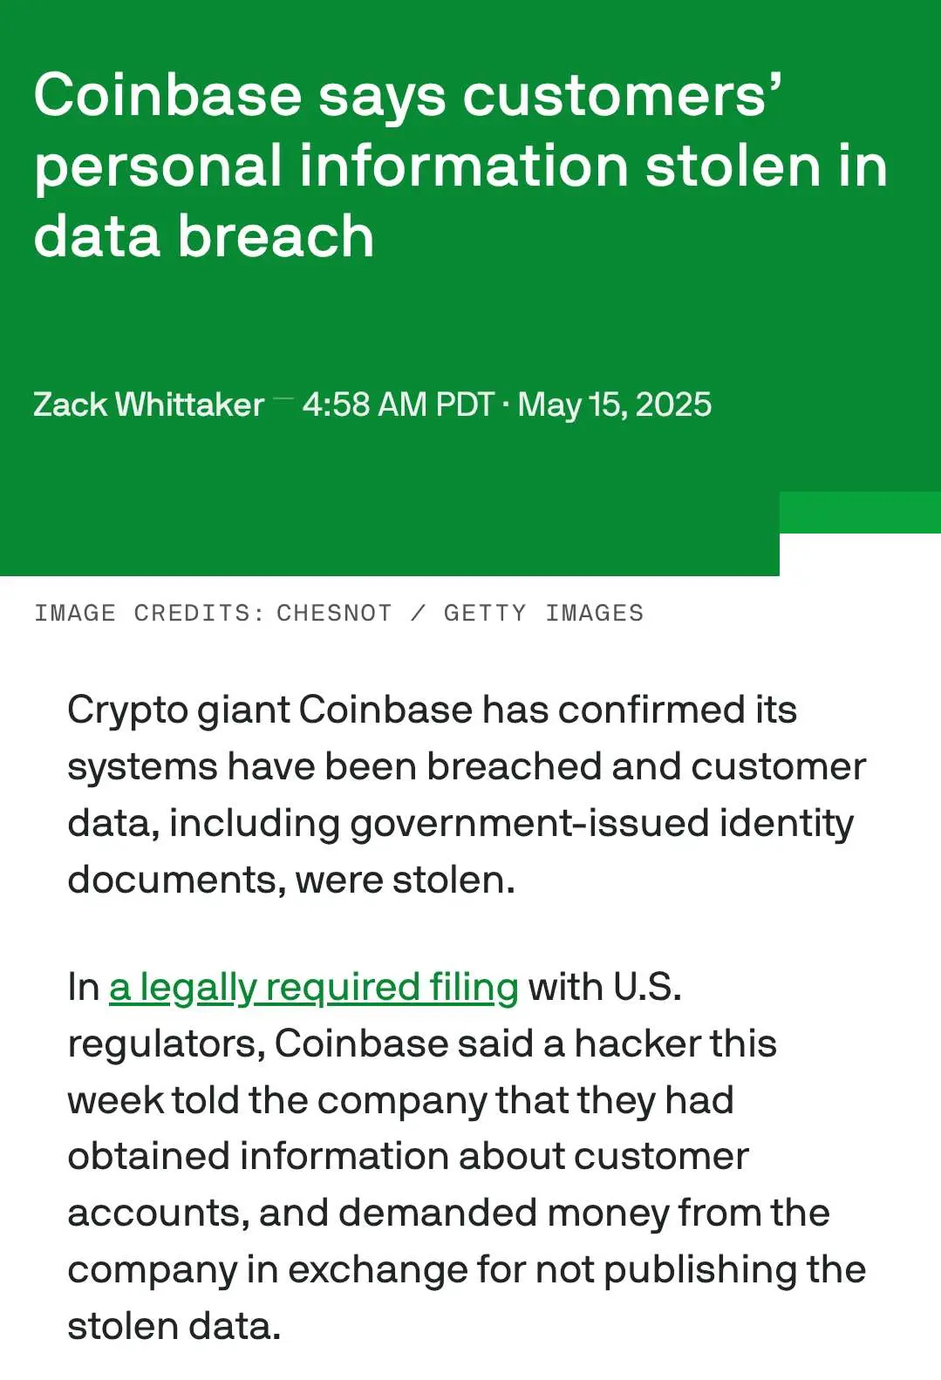This screenshot has height=1380, width=941.
Task: Click the final 'stolen data.' line
Action: (x=174, y=1326)
